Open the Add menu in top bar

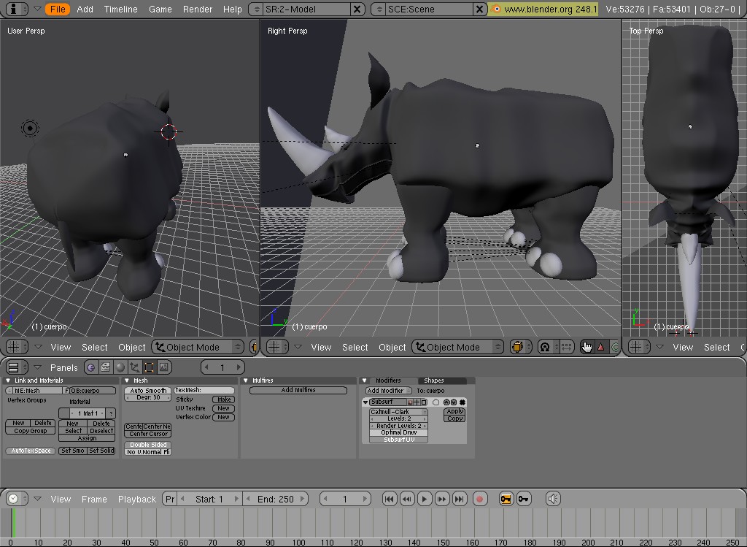coord(85,9)
